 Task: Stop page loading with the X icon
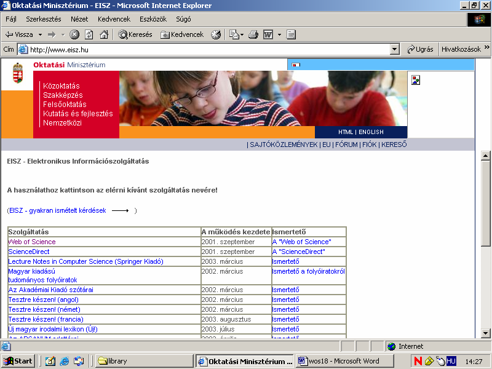point(74,34)
